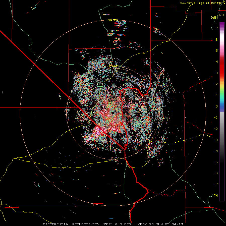Click the 4 value on the color scale
The width and height of the screenshot is (226, 226).
point(217,62)
